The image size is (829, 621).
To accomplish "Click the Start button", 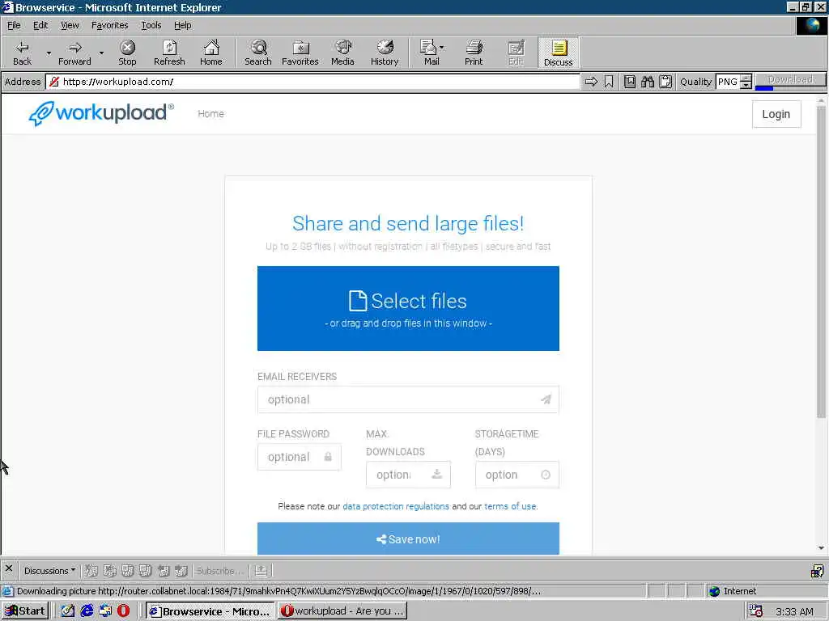I will [25, 611].
